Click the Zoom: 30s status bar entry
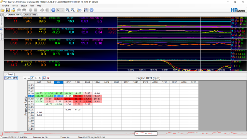 pyautogui.click(x=65, y=137)
